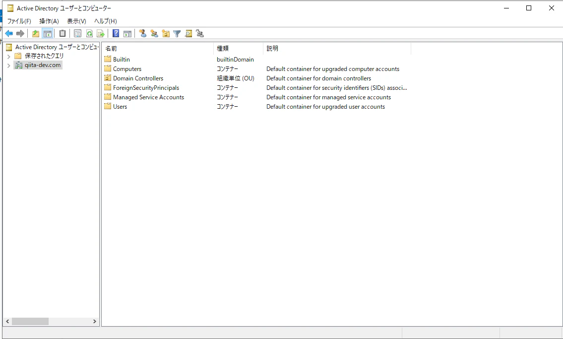563x339 pixels.
Task: Open help with the question mark icon
Action: 116,33
